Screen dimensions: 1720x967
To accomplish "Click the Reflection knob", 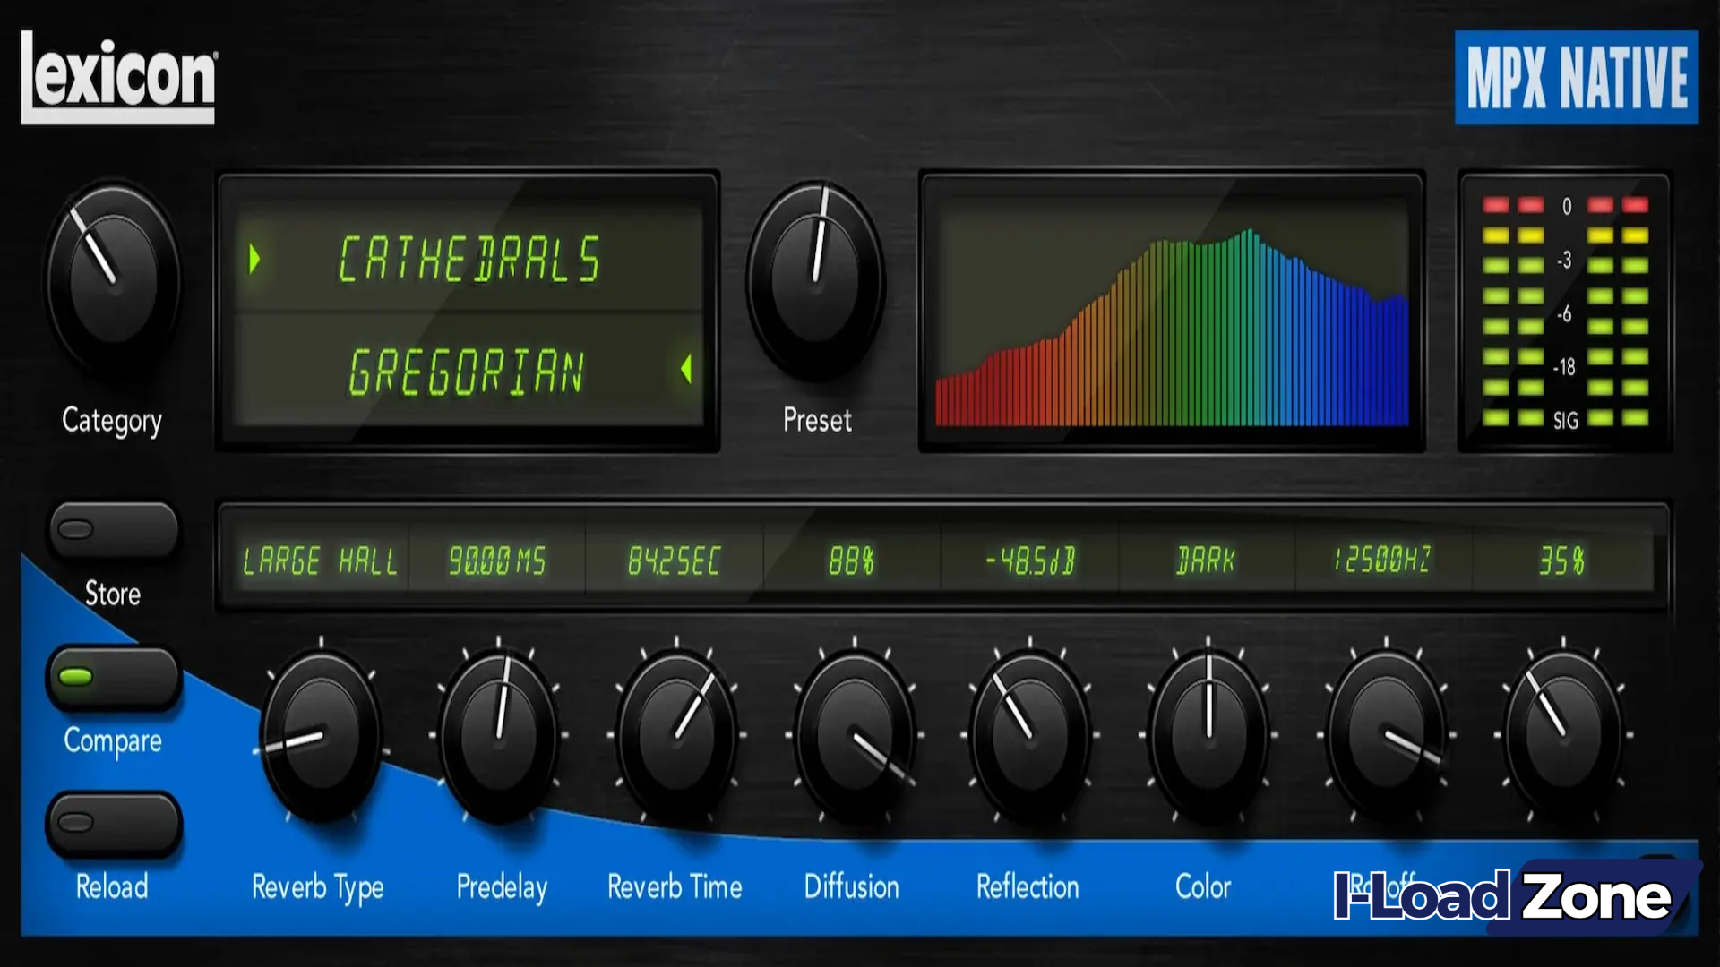I will pos(1030,736).
